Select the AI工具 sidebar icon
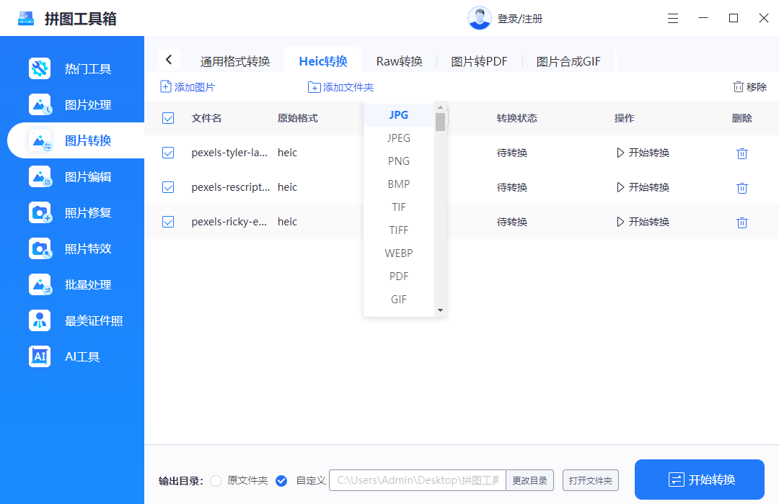 tap(40, 356)
